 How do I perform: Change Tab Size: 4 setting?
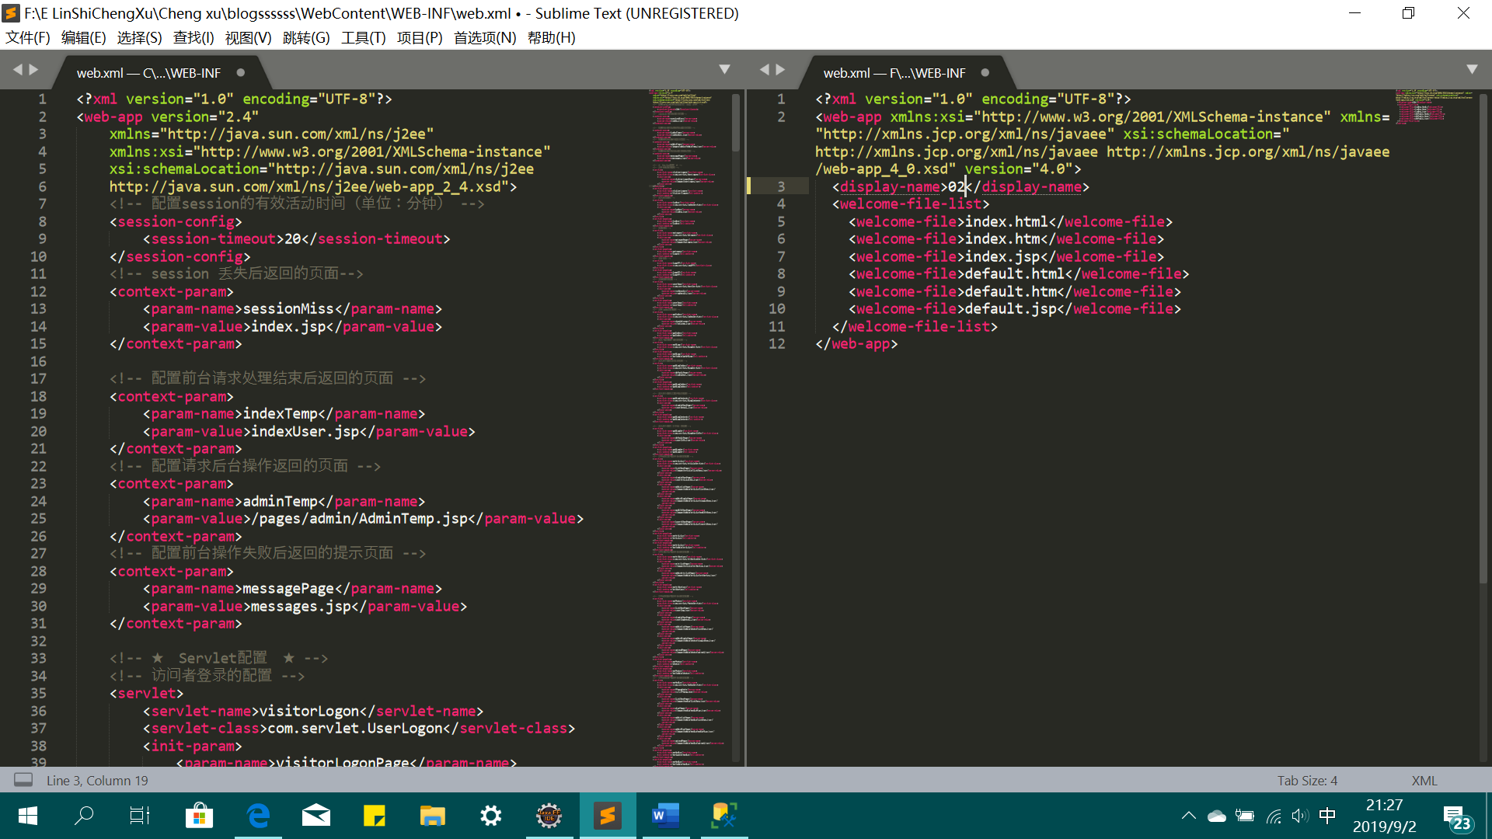coord(1307,781)
